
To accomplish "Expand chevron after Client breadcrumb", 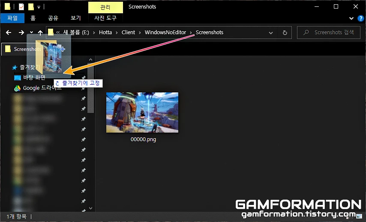I will (x=140, y=33).
